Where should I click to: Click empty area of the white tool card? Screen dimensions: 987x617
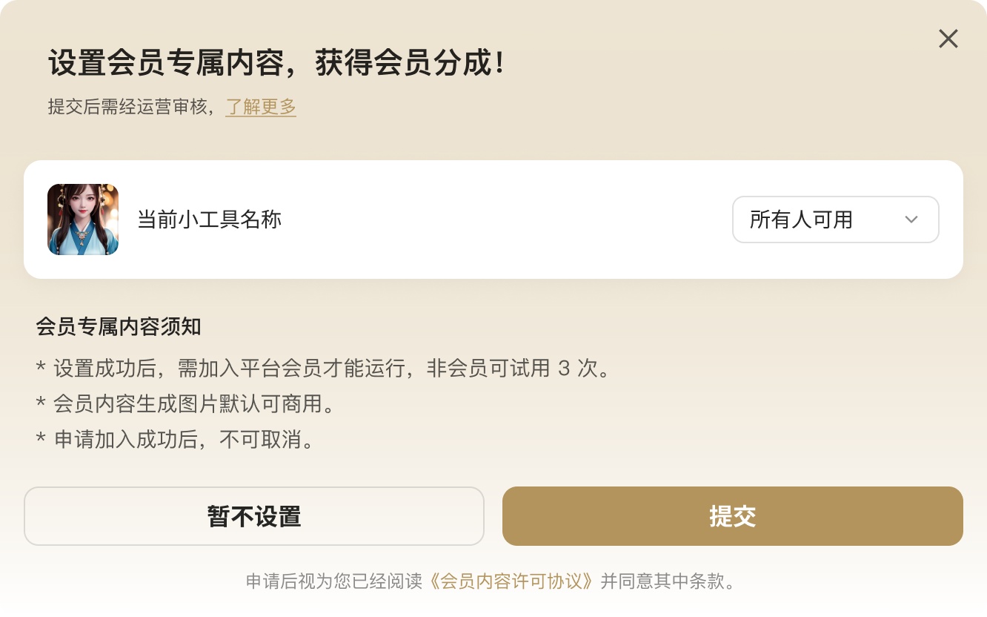coord(504,220)
